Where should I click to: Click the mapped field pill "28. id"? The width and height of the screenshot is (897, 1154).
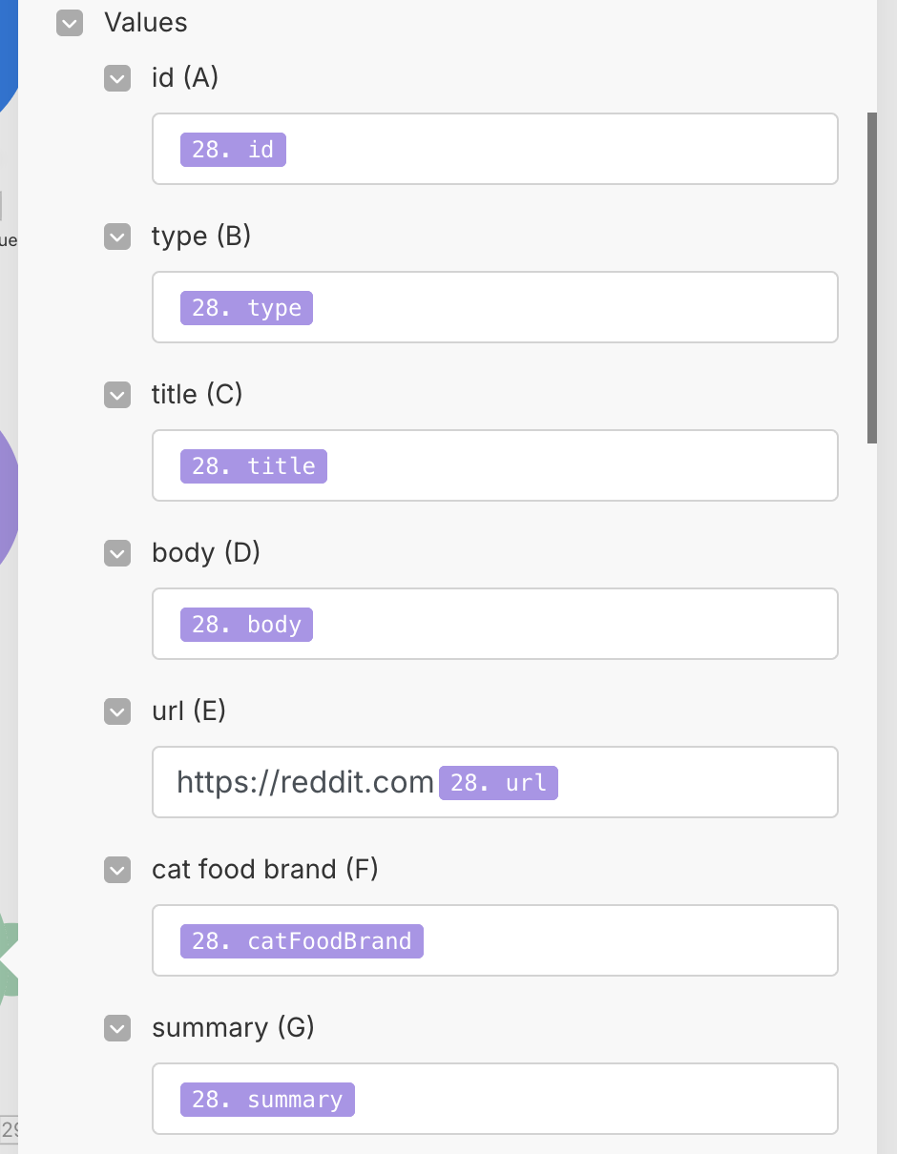pos(233,149)
